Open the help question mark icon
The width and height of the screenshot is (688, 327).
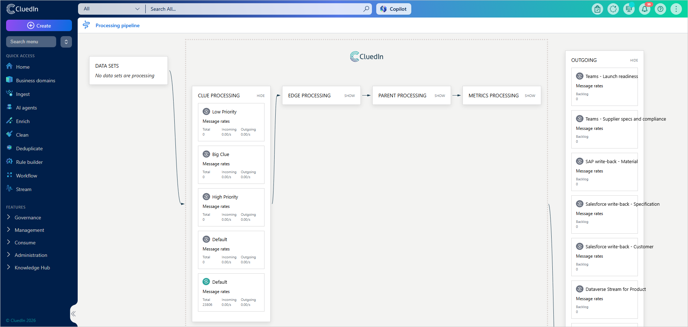tap(660, 9)
